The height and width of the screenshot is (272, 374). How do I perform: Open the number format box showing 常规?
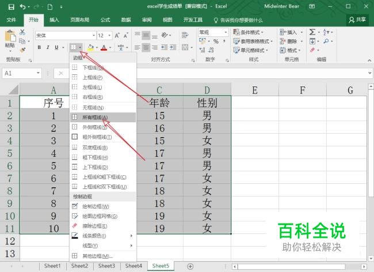[213, 32]
